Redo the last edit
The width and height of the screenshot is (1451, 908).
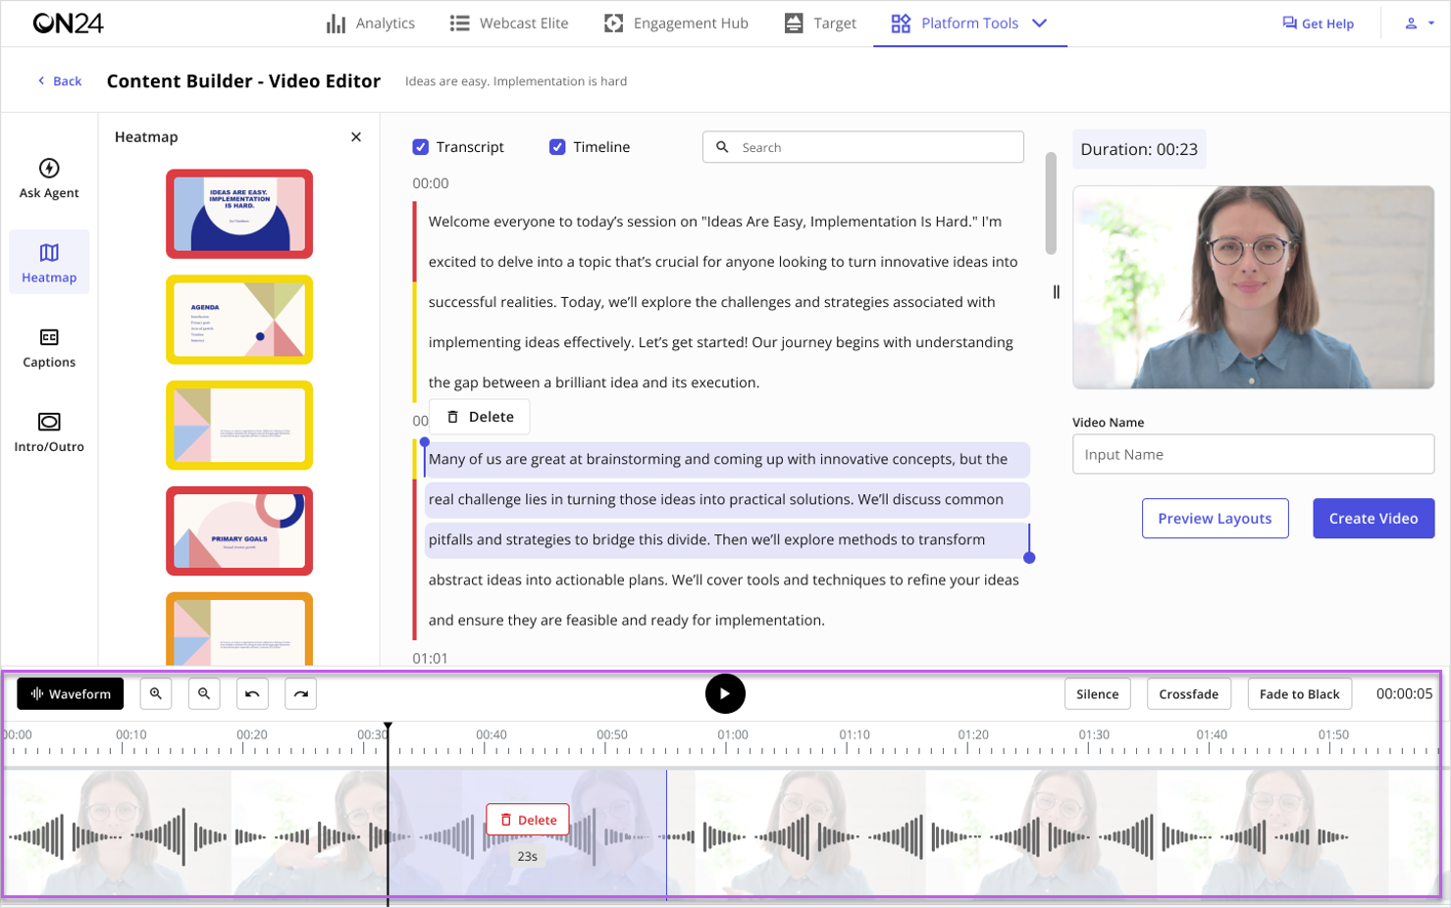tap(300, 694)
